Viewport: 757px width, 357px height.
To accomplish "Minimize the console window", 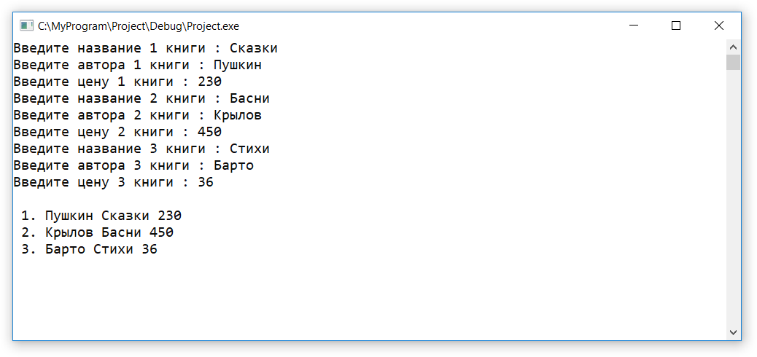I will [x=634, y=26].
